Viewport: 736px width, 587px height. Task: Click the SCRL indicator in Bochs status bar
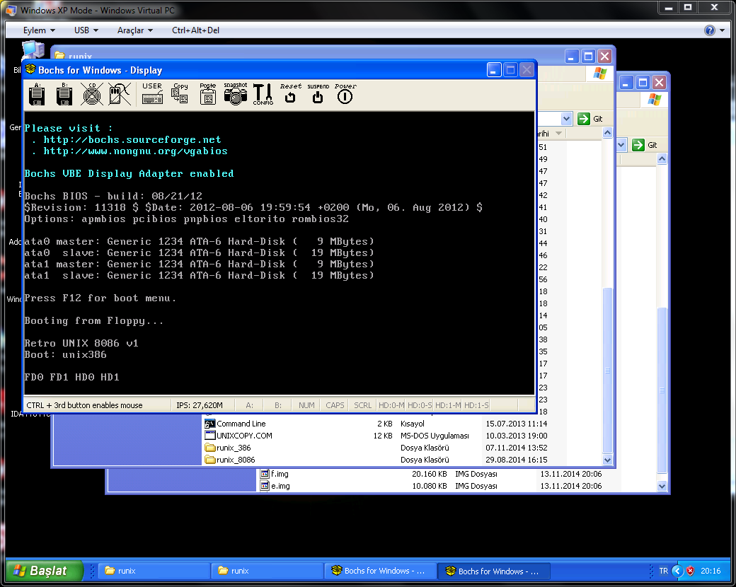(362, 405)
